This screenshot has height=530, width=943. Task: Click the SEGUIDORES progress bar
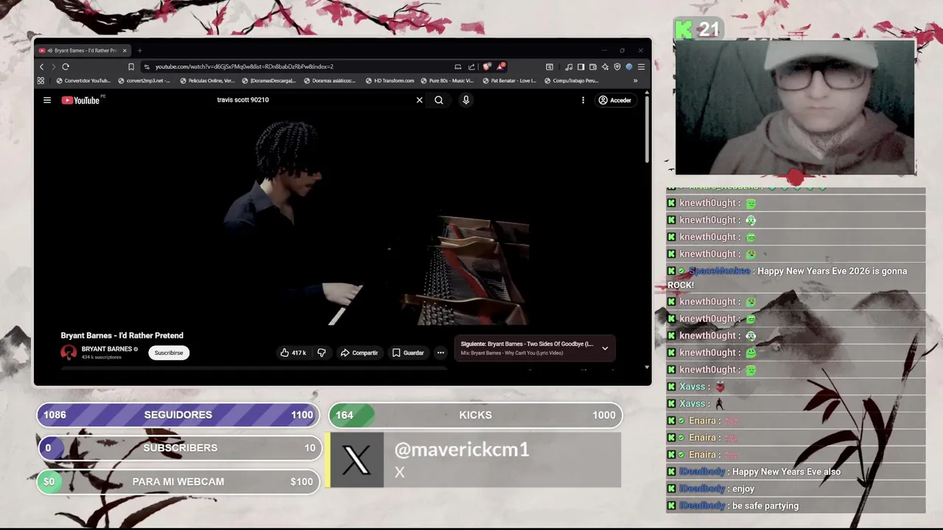click(x=178, y=415)
